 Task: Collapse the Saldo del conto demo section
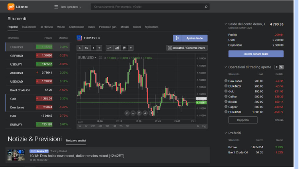226,24
